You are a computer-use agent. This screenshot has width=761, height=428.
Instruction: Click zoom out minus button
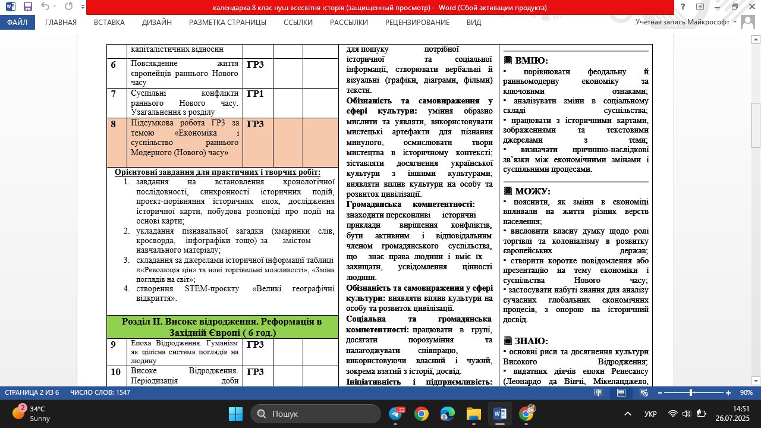point(659,392)
